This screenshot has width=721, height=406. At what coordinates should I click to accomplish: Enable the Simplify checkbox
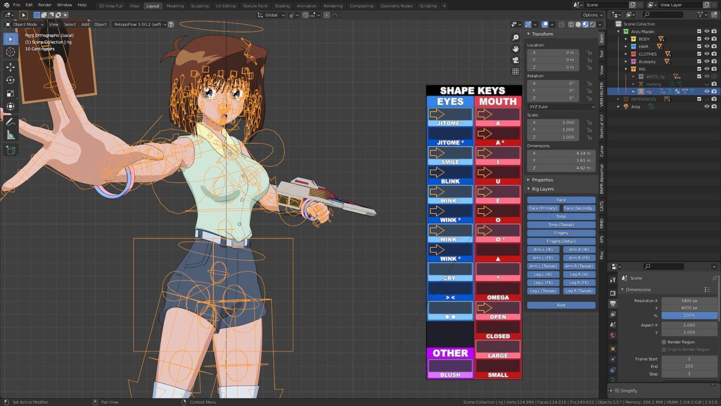617,391
